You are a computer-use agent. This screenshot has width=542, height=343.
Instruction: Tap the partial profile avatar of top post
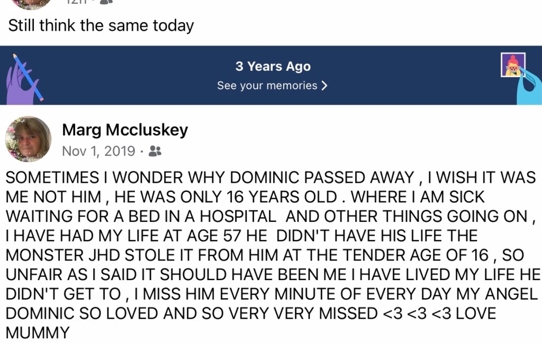point(32,3)
